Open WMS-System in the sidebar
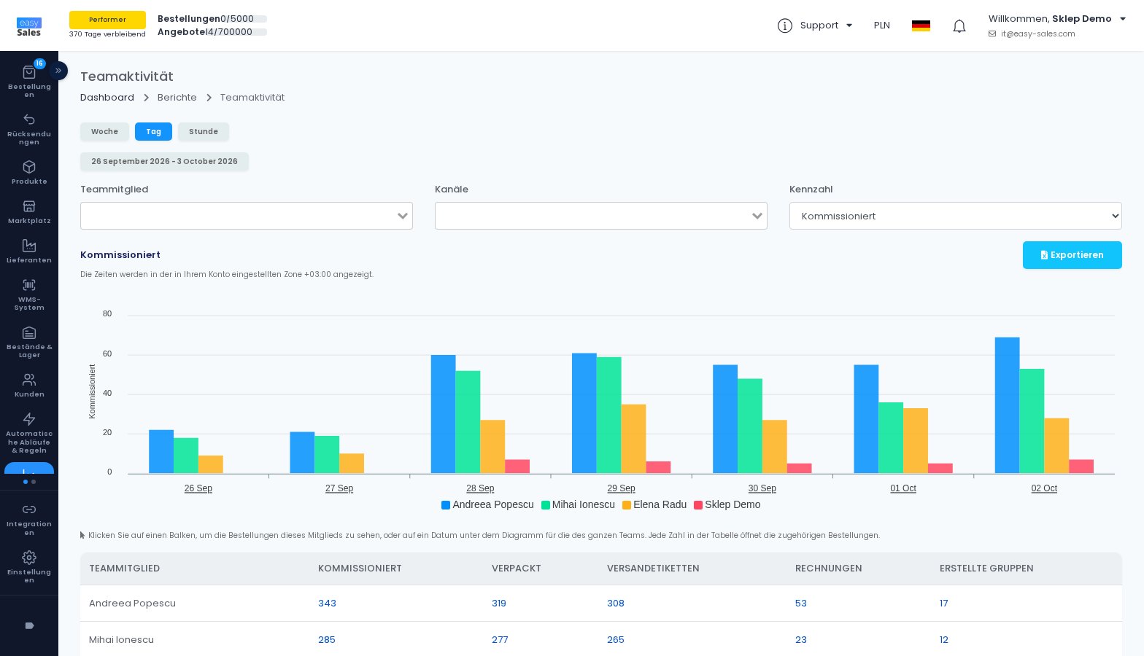The image size is (1144, 656). click(29, 294)
